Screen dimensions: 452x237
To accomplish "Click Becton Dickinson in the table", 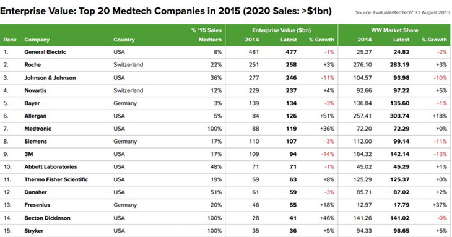I will coord(47,218).
